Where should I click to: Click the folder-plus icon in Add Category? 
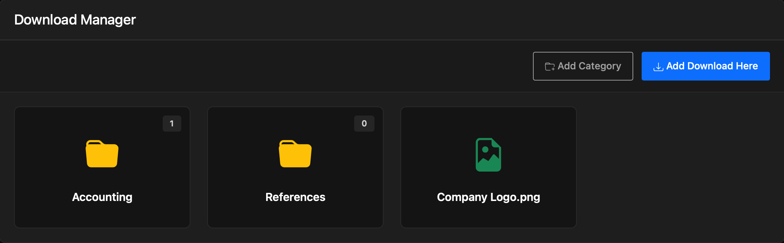click(x=549, y=67)
